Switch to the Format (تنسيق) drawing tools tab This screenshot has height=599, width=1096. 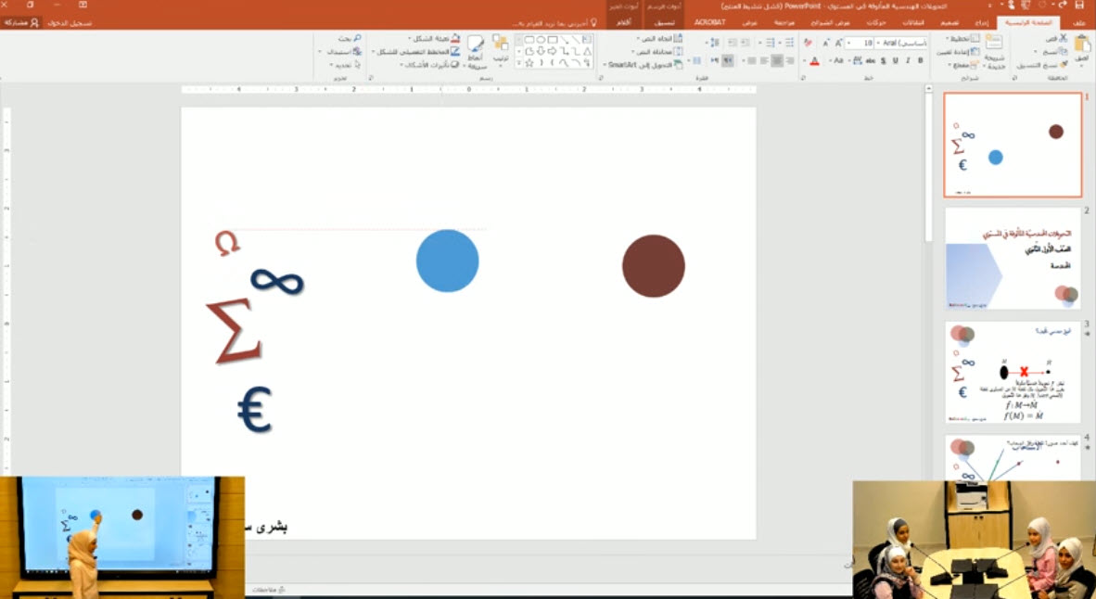pos(664,21)
